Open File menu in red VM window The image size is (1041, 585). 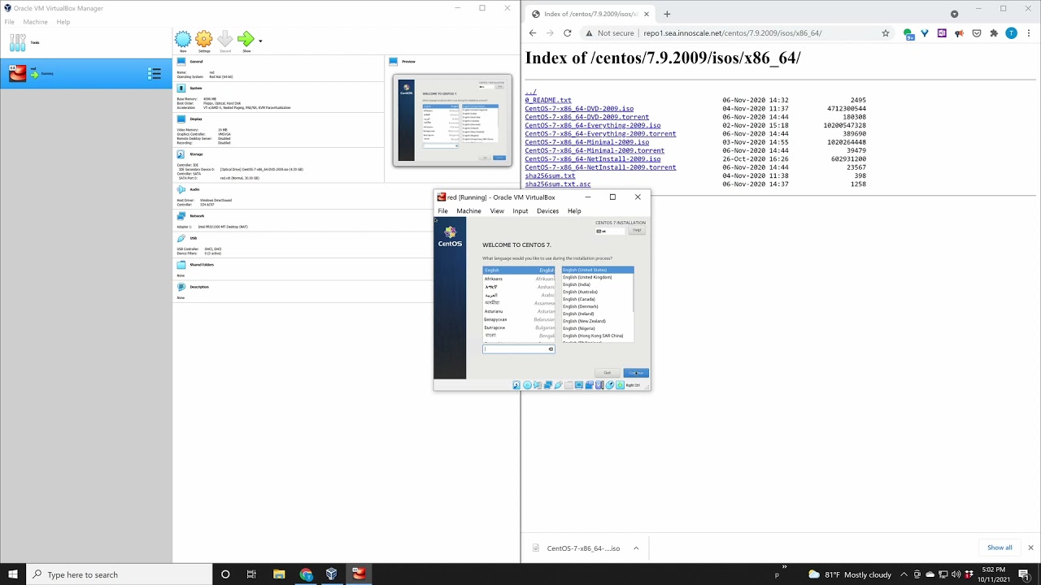coord(442,211)
